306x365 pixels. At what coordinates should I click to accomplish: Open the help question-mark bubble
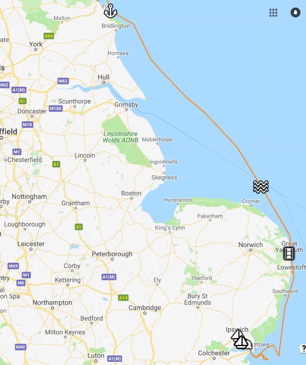(303, 348)
